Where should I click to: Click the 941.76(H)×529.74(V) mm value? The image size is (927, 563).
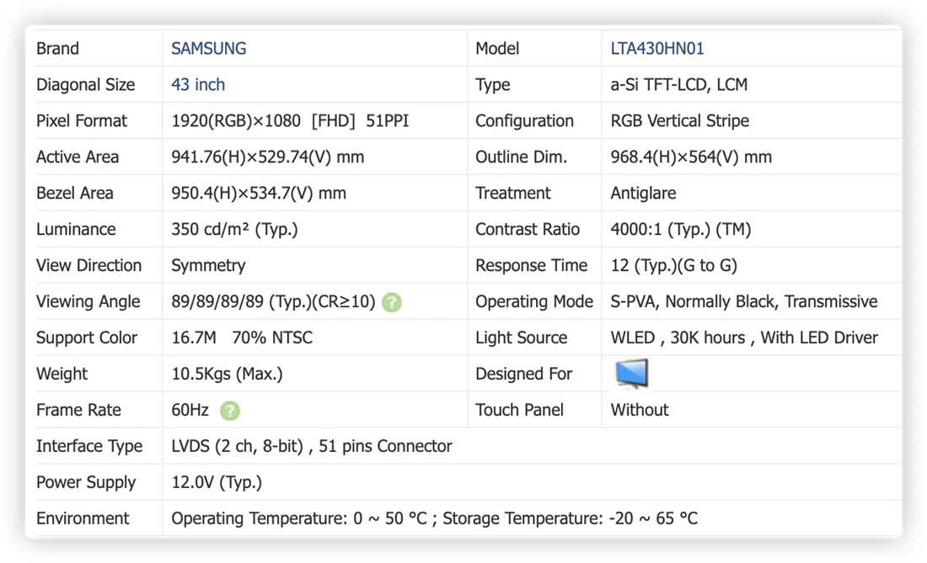click(268, 157)
